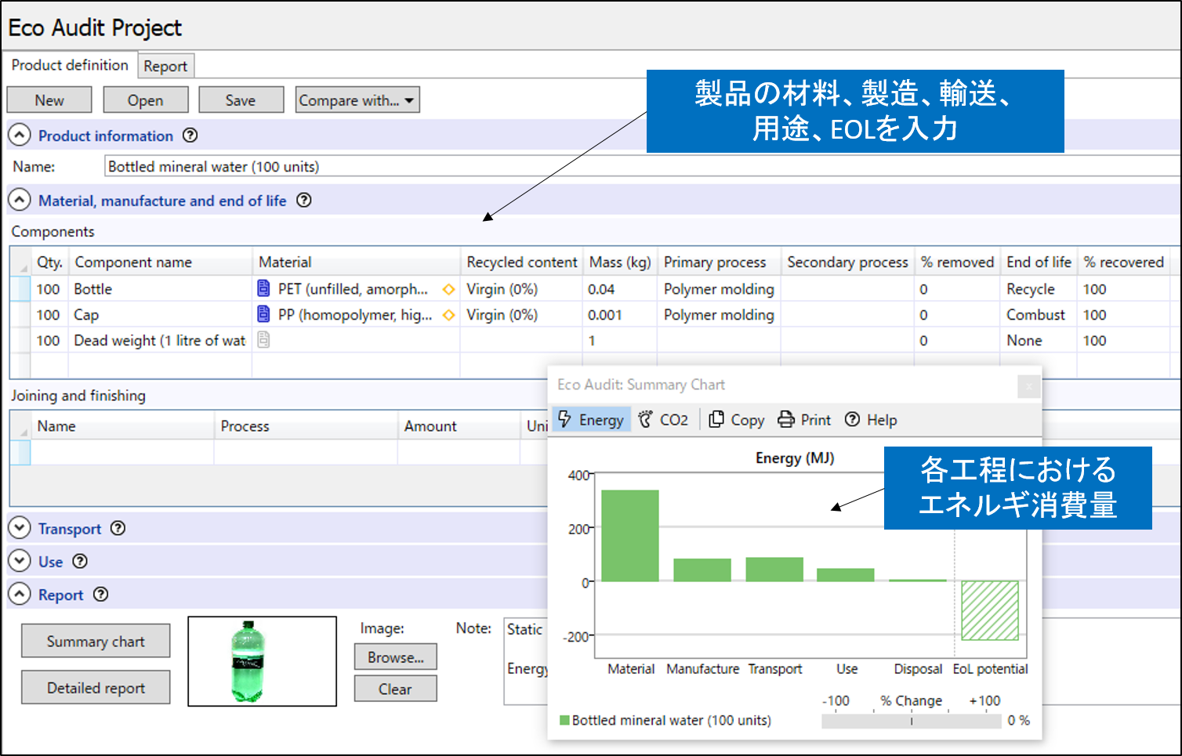Open PET material datasheet icon in Bottle row
Viewport: 1182px width, 756px height.
(264, 289)
